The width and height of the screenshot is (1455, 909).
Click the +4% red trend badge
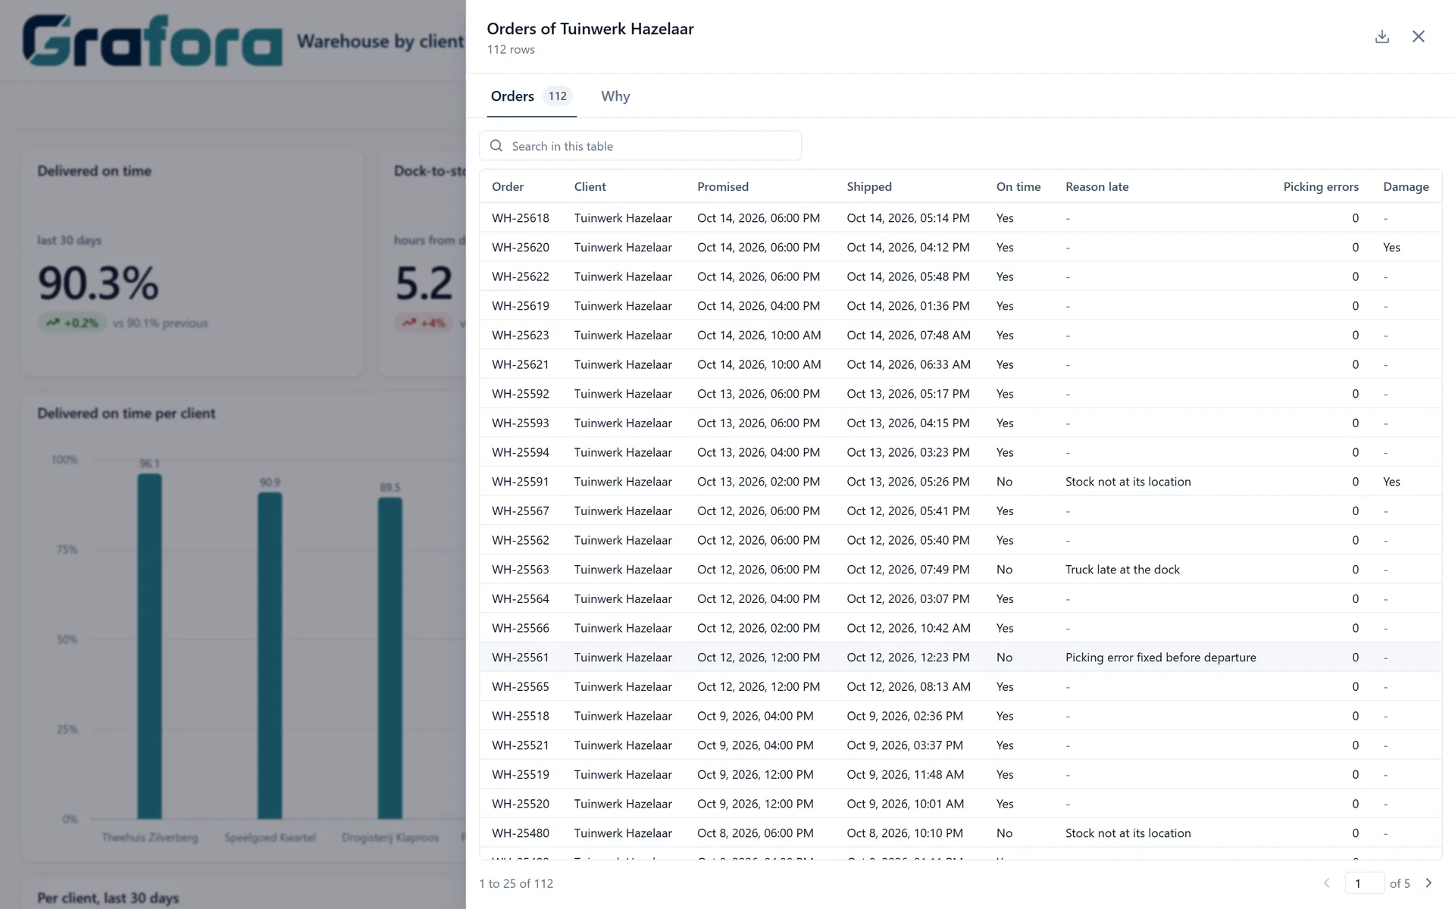[x=424, y=323]
